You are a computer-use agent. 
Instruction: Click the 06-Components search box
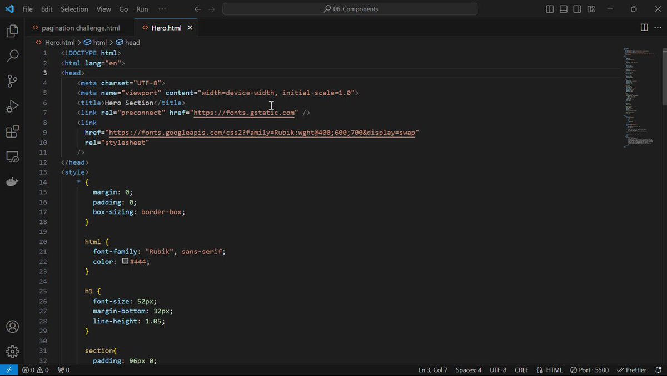click(x=350, y=9)
